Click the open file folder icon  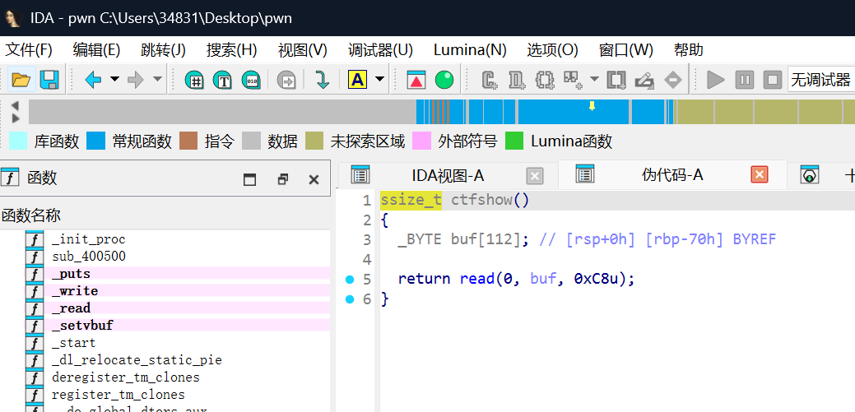21,80
